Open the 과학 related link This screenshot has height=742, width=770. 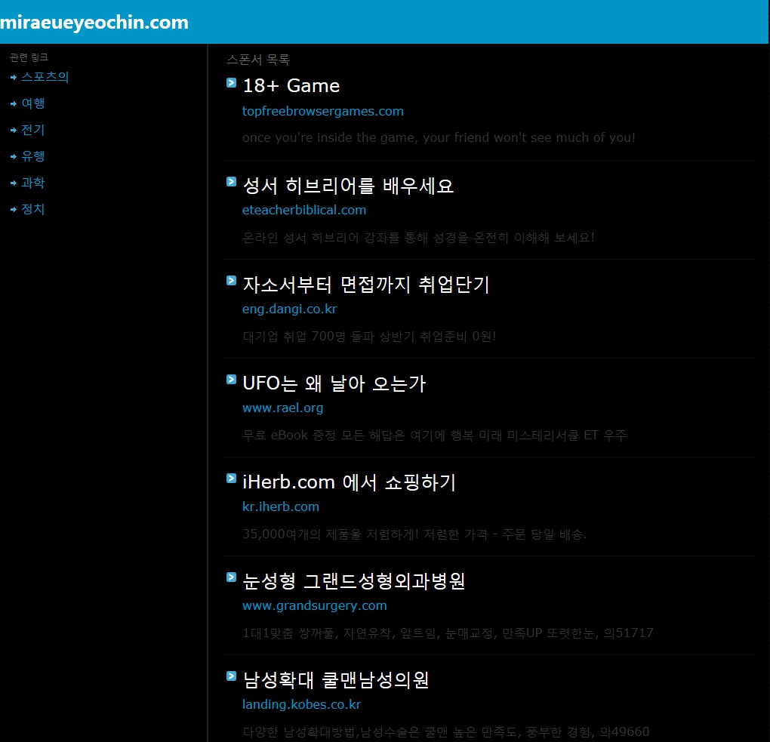pyautogui.click(x=33, y=183)
